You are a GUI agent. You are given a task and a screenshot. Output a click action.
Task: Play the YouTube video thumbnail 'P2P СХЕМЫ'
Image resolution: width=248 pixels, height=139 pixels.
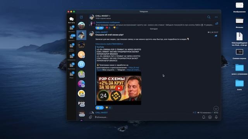119,88
